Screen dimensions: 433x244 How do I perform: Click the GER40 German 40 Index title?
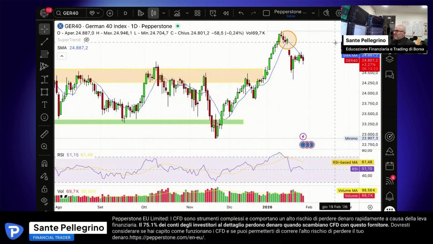(118, 26)
